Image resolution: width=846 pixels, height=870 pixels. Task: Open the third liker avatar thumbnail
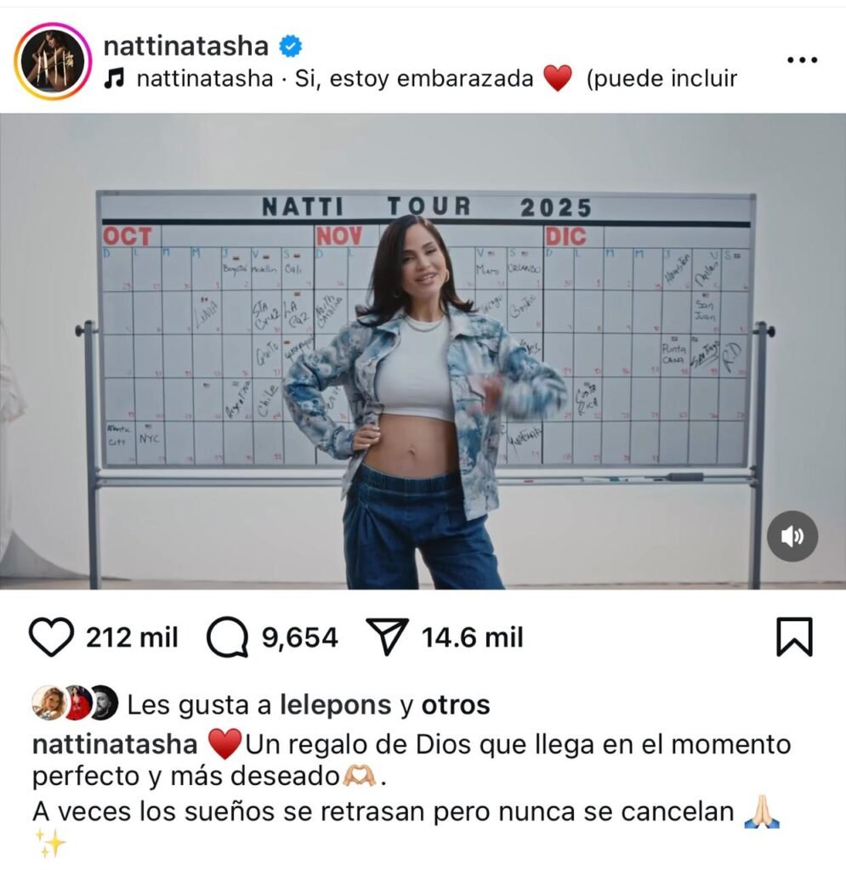click(x=105, y=703)
